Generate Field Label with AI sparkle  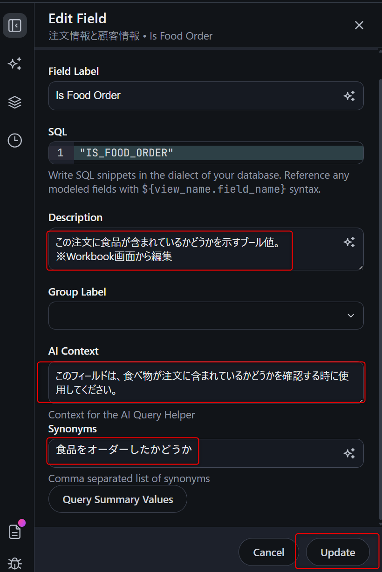pos(349,96)
